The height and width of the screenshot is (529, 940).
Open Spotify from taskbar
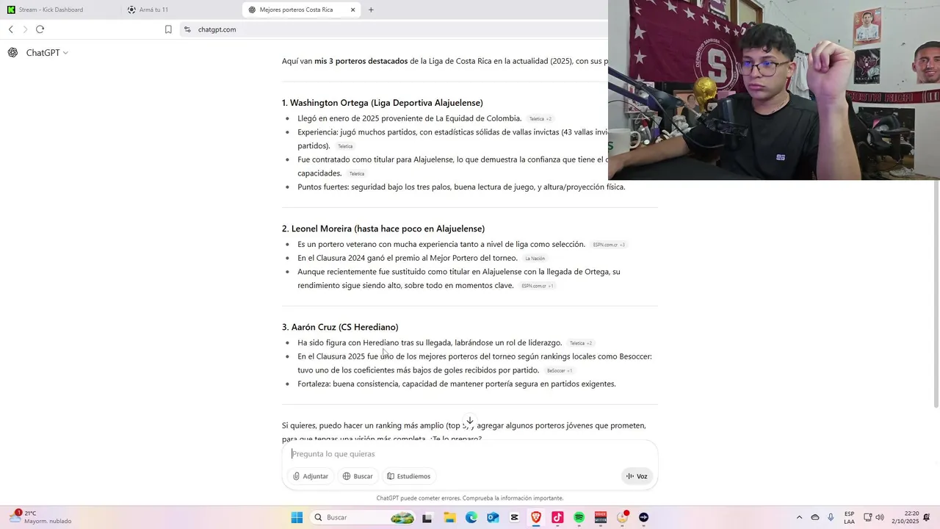point(579,517)
